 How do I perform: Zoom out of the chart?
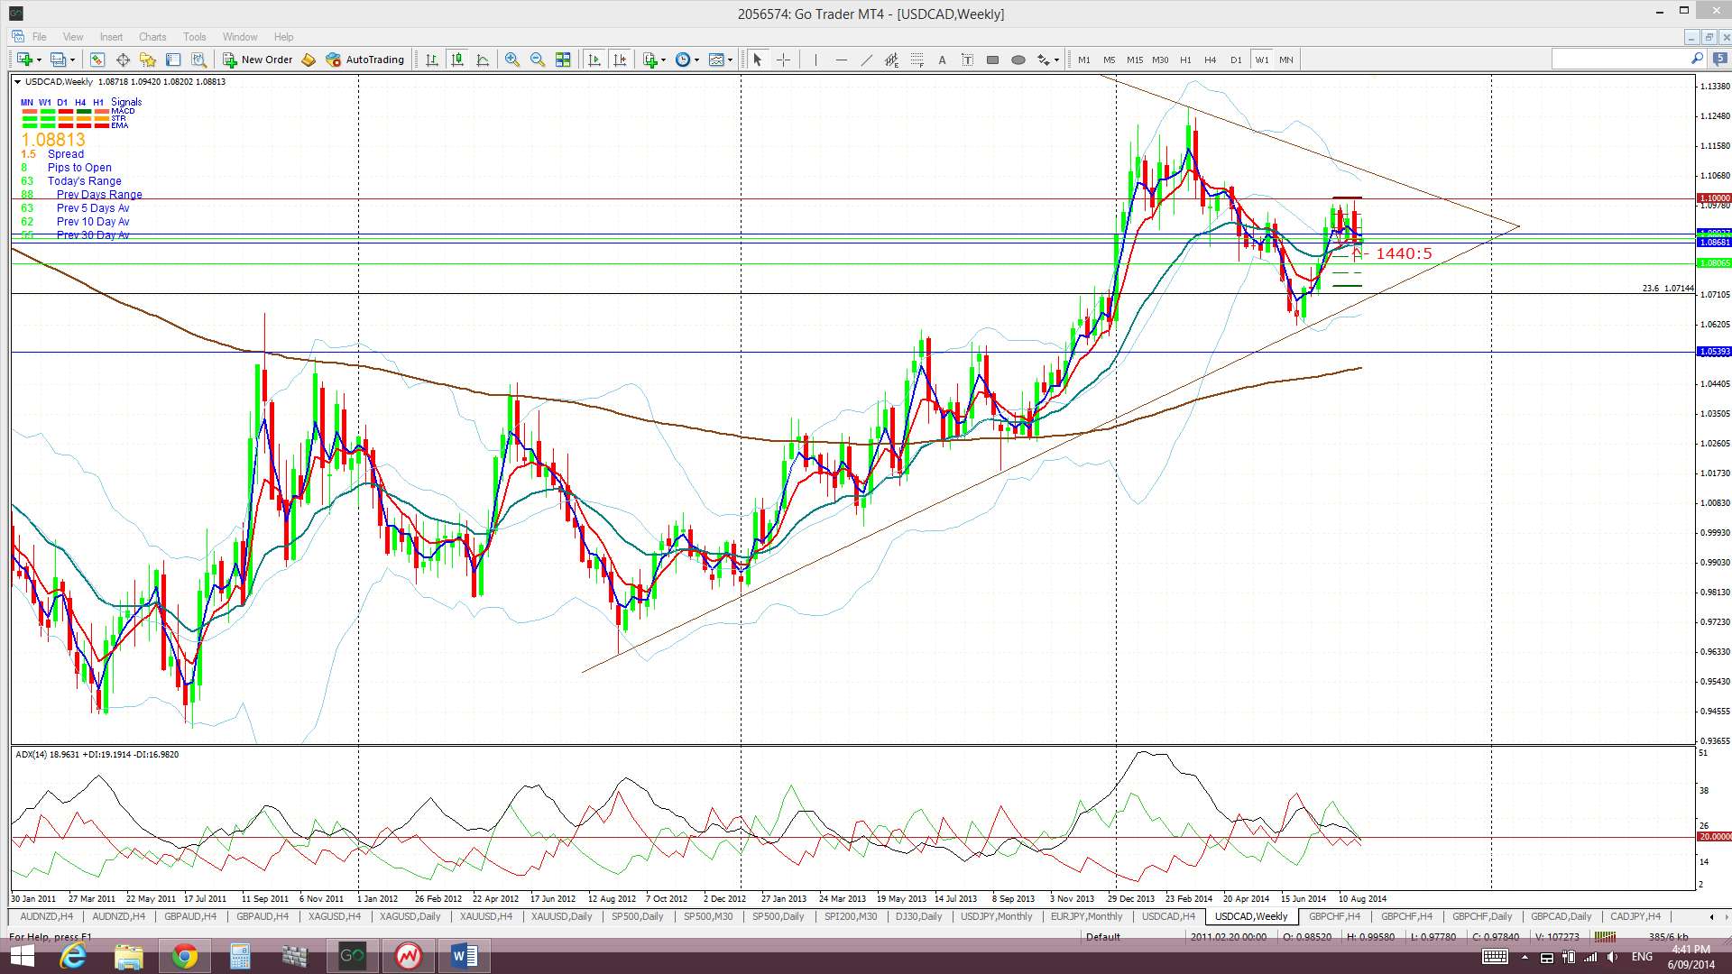pyautogui.click(x=538, y=60)
